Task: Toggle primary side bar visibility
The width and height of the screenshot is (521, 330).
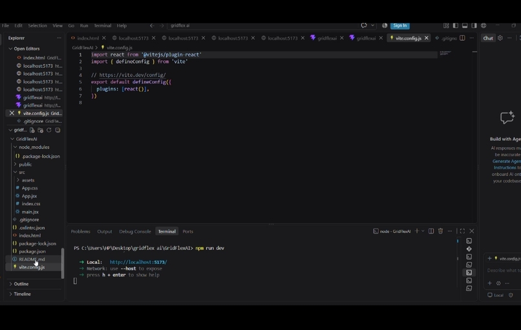Action: point(456,26)
